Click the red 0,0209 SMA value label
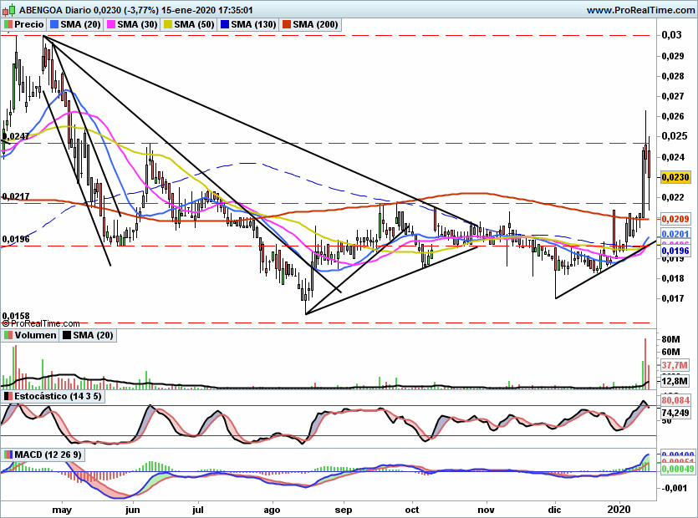This screenshot has height=518, width=698. (675, 219)
